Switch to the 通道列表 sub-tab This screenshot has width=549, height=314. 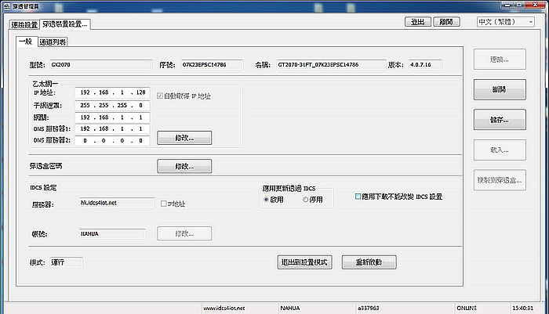[53, 42]
